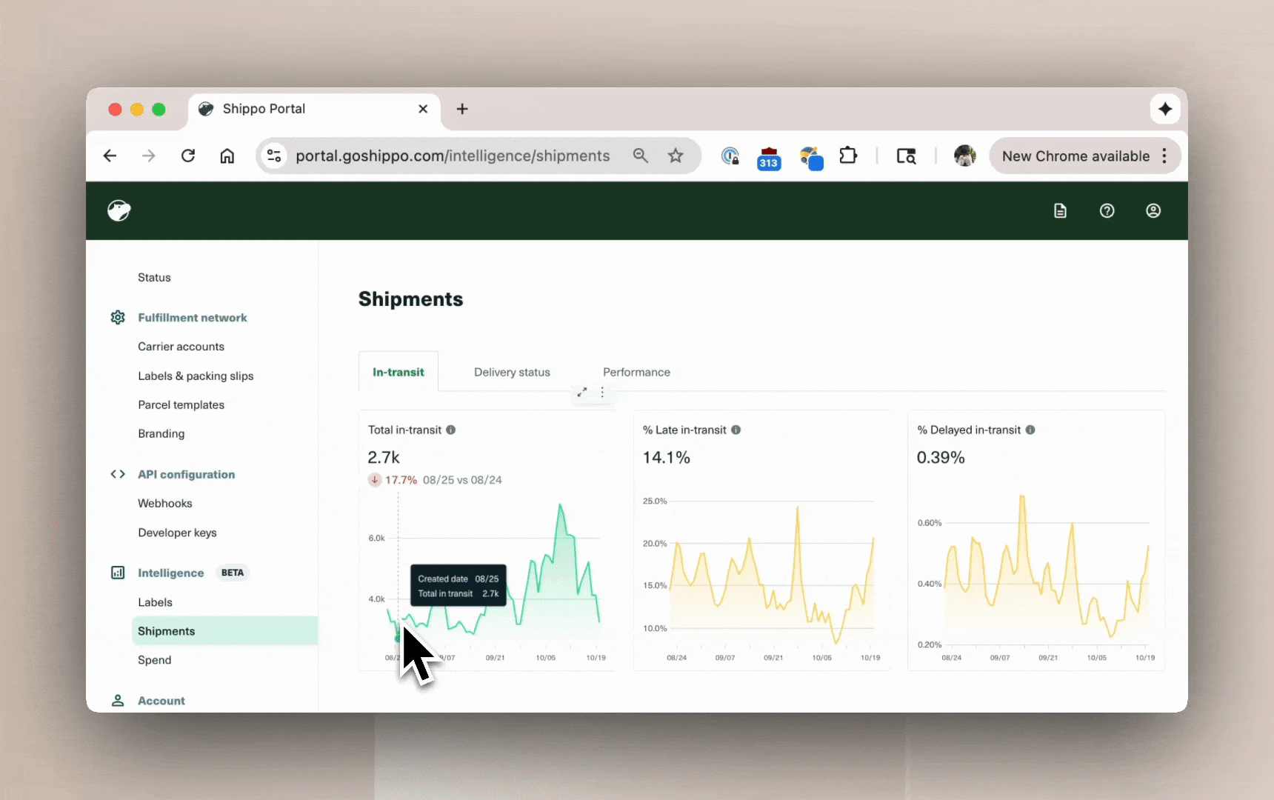Select the Shippo Portal browser tab
This screenshot has height=800, width=1274.
(315, 109)
